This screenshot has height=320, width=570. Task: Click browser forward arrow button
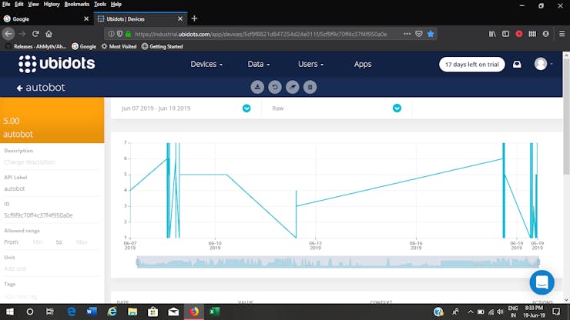(22, 34)
